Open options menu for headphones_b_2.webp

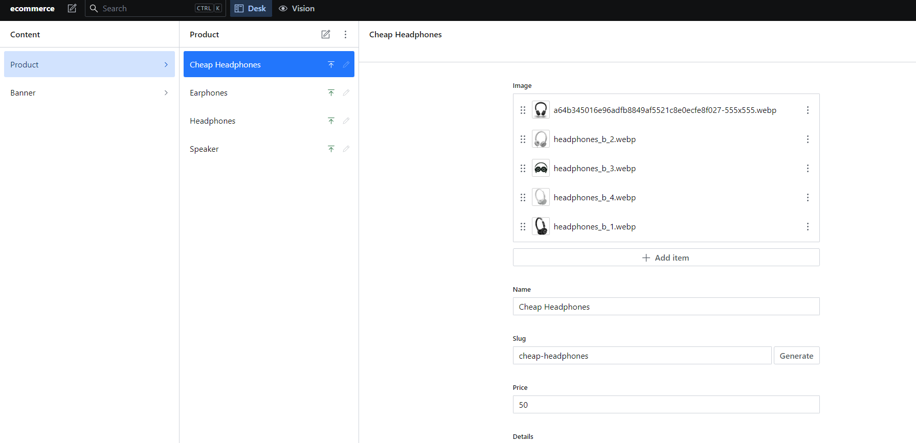coord(808,139)
